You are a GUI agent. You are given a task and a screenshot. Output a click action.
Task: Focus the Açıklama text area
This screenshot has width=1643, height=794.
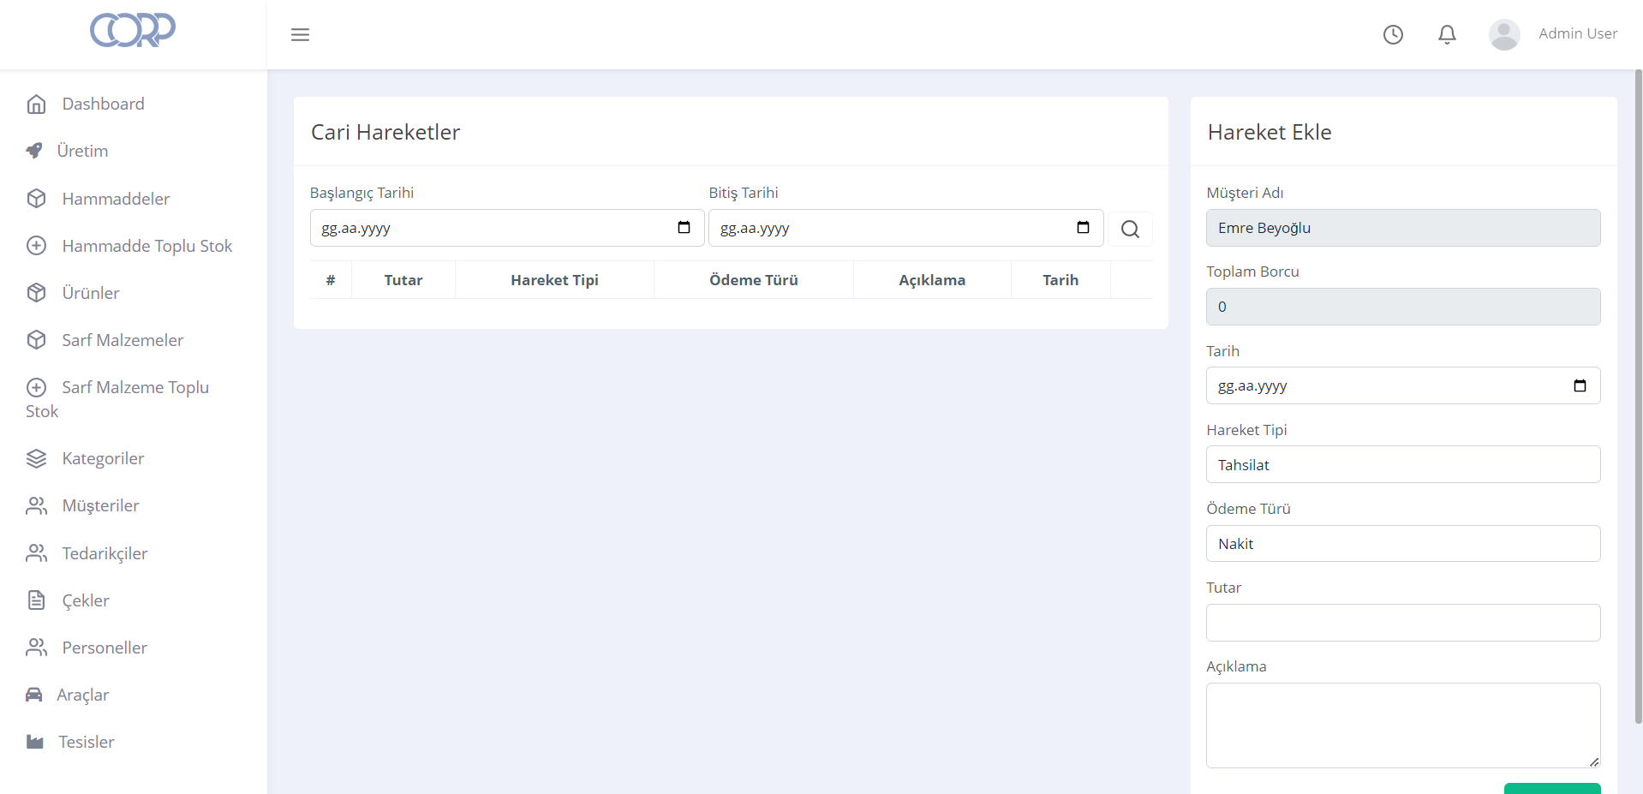1402,725
